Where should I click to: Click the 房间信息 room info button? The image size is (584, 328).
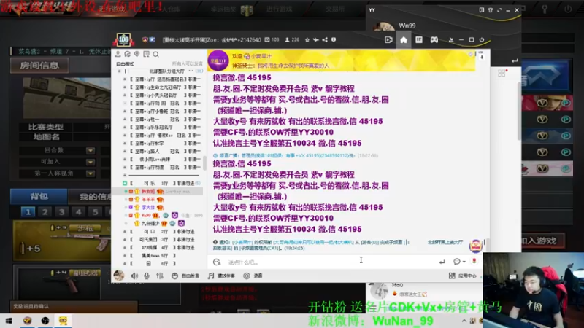click(x=39, y=66)
